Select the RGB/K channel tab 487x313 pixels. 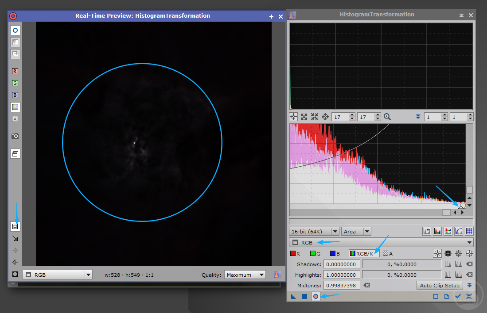pyautogui.click(x=364, y=253)
